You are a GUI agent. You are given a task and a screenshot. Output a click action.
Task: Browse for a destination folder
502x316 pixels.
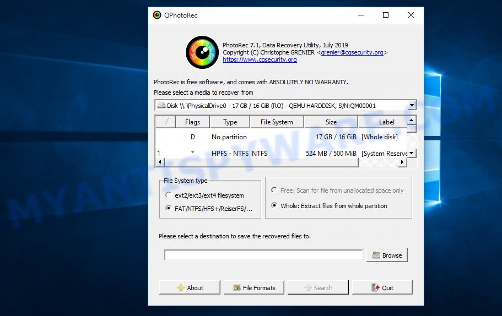pyautogui.click(x=387, y=255)
